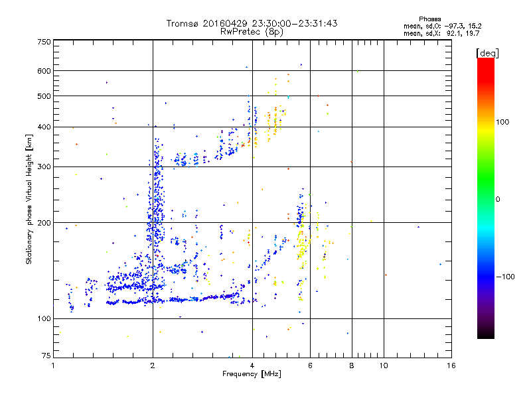Click the '[deg]' colorbar unit label
531x398 pixels.
click(x=487, y=53)
